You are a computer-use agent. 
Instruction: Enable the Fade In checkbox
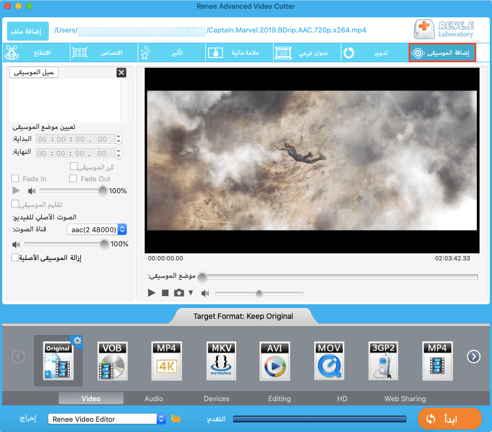tap(15, 179)
